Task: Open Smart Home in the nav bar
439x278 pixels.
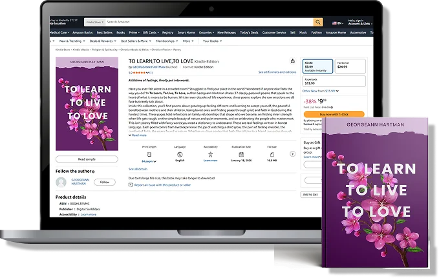Action: pyautogui.click(x=186, y=33)
